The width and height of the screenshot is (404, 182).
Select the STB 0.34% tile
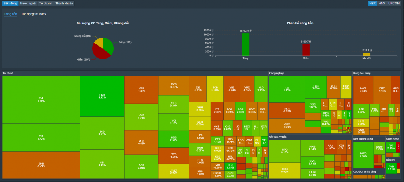[174, 104]
